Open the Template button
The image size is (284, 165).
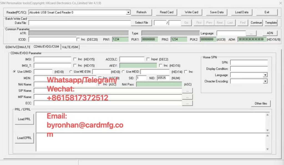pyautogui.click(x=271, y=23)
